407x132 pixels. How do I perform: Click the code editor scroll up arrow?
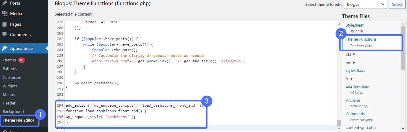point(339,24)
